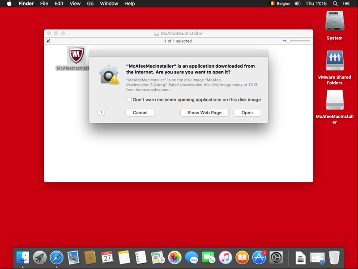Open System Preferences from the Dock

point(276,257)
